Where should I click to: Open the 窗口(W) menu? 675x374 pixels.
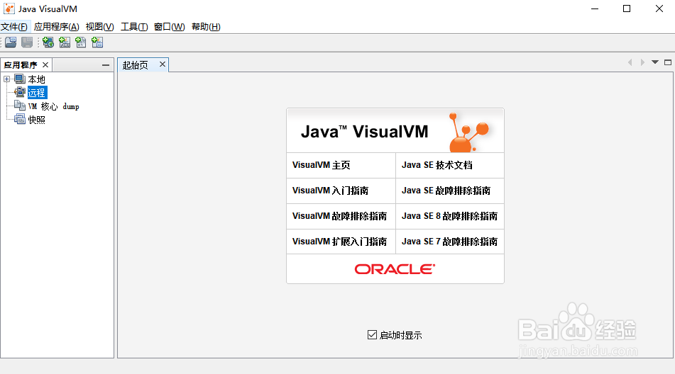(x=169, y=27)
